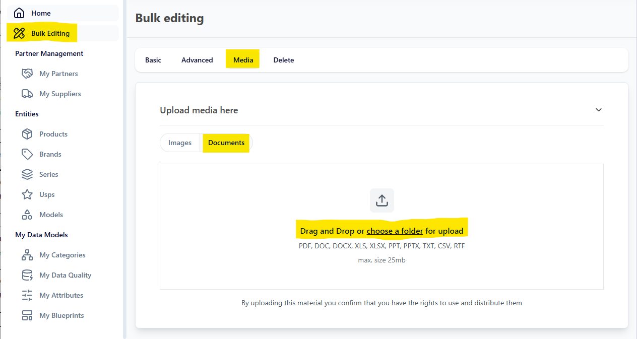Click the Series layers icon
Image resolution: width=637 pixels, height=339 pixels.
27,174
